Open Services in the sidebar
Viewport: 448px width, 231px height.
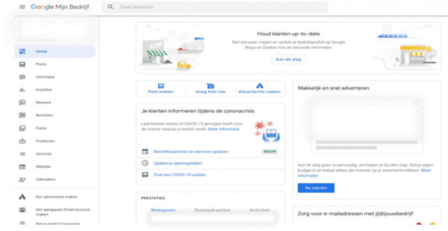click(x=55, y=154)
